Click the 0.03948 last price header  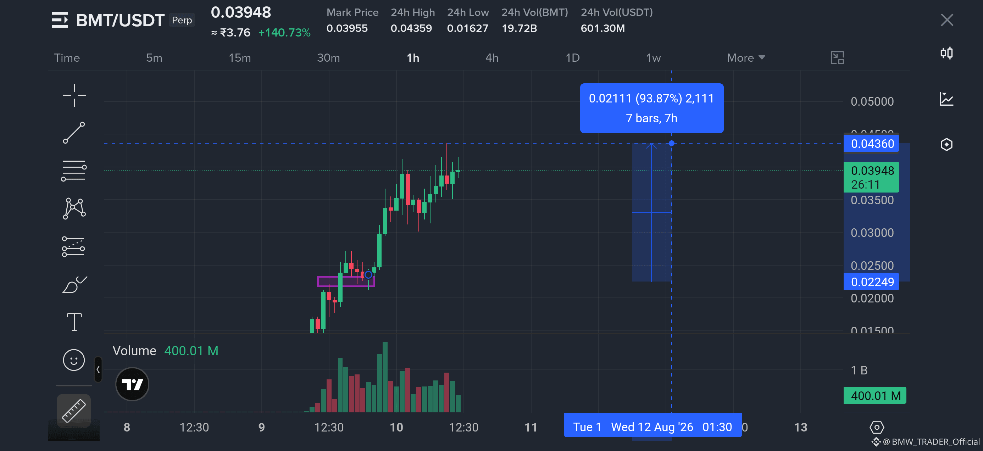click(x=241, y=12)
